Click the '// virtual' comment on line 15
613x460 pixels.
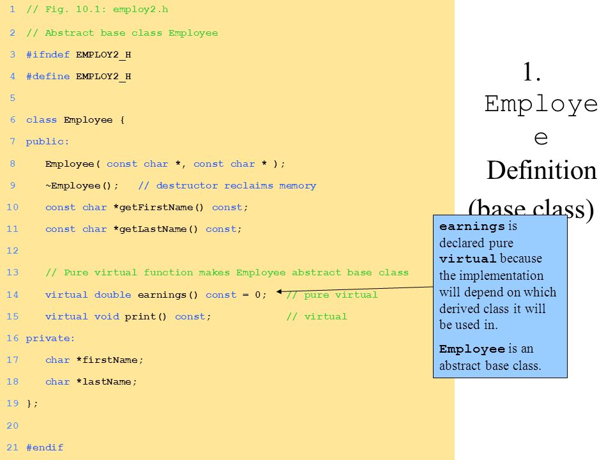pos(317,316)
